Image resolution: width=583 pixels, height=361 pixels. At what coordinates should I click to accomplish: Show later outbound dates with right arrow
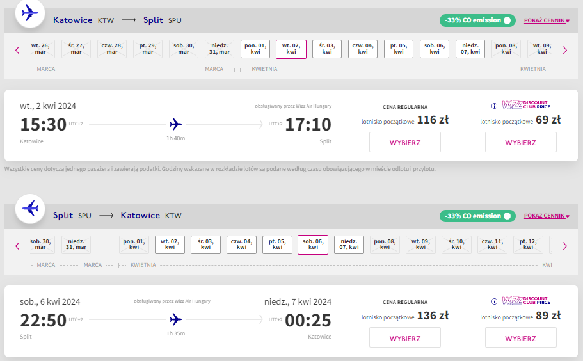coord(565,50)
